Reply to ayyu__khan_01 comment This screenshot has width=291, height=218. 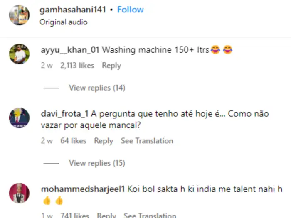[111, 66]
